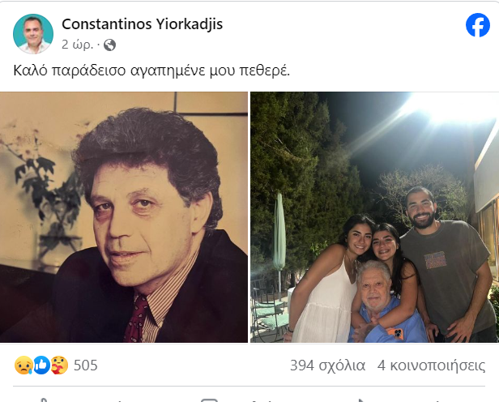Click the blue thumbs-up like reaction
The image size is (499, 406).
coord(41,365)
